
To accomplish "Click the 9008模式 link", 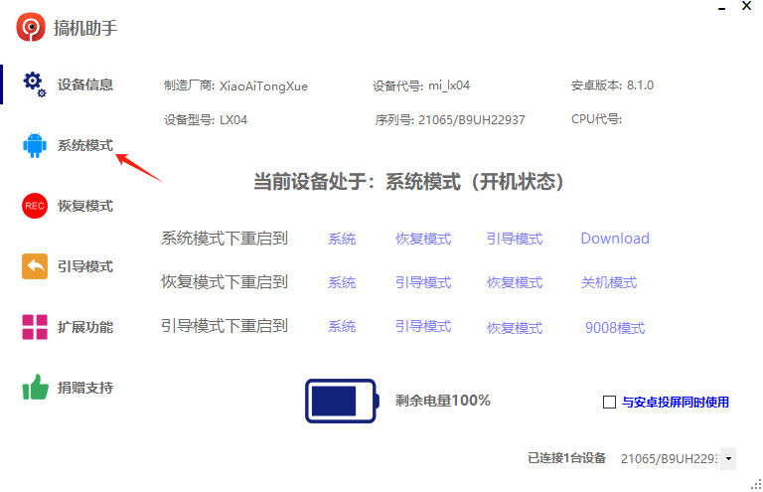I will tap(615, 328).
